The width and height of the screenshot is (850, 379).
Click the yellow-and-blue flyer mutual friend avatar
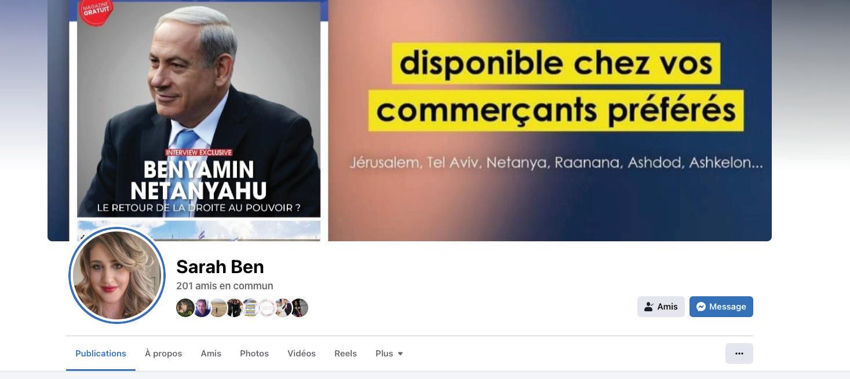(x=250, y=308)
